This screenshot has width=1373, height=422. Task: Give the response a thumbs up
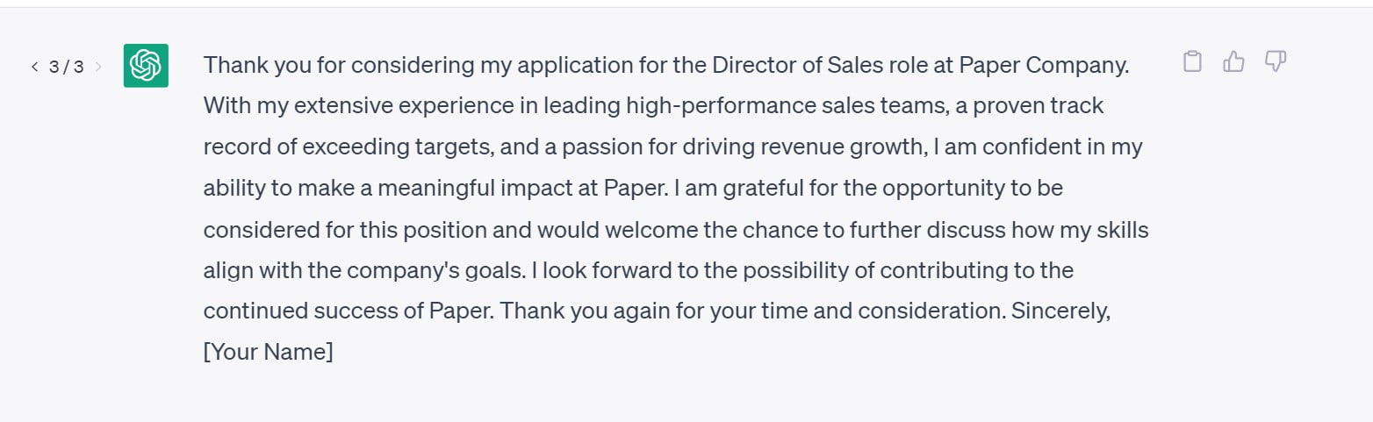tap(1233, 61)
